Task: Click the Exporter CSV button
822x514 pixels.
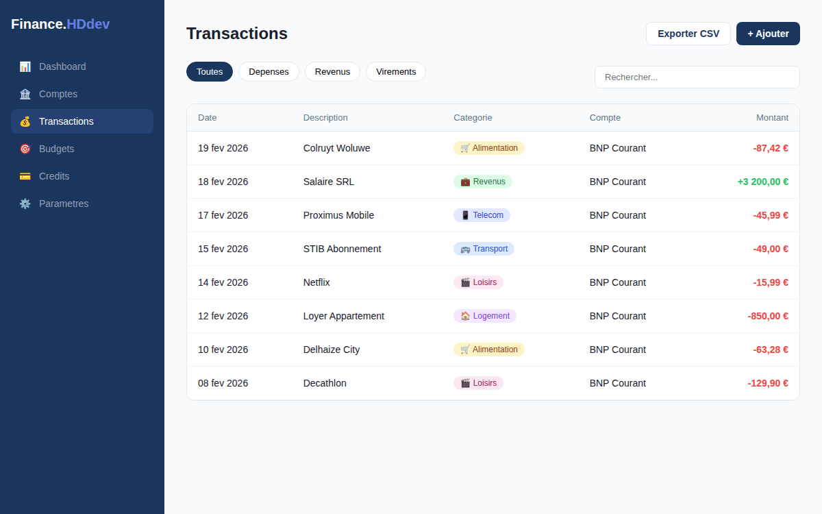Action: pos(688,33)
